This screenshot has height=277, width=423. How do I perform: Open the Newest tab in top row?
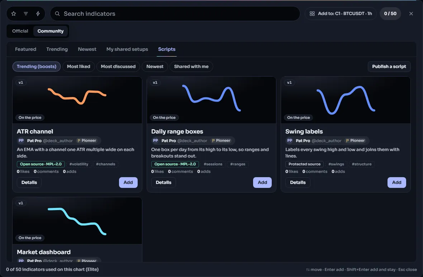coord(87,49)
